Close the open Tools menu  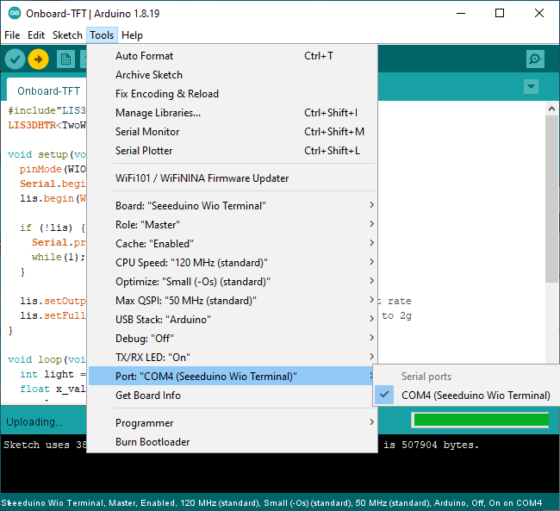pos(102,35)
